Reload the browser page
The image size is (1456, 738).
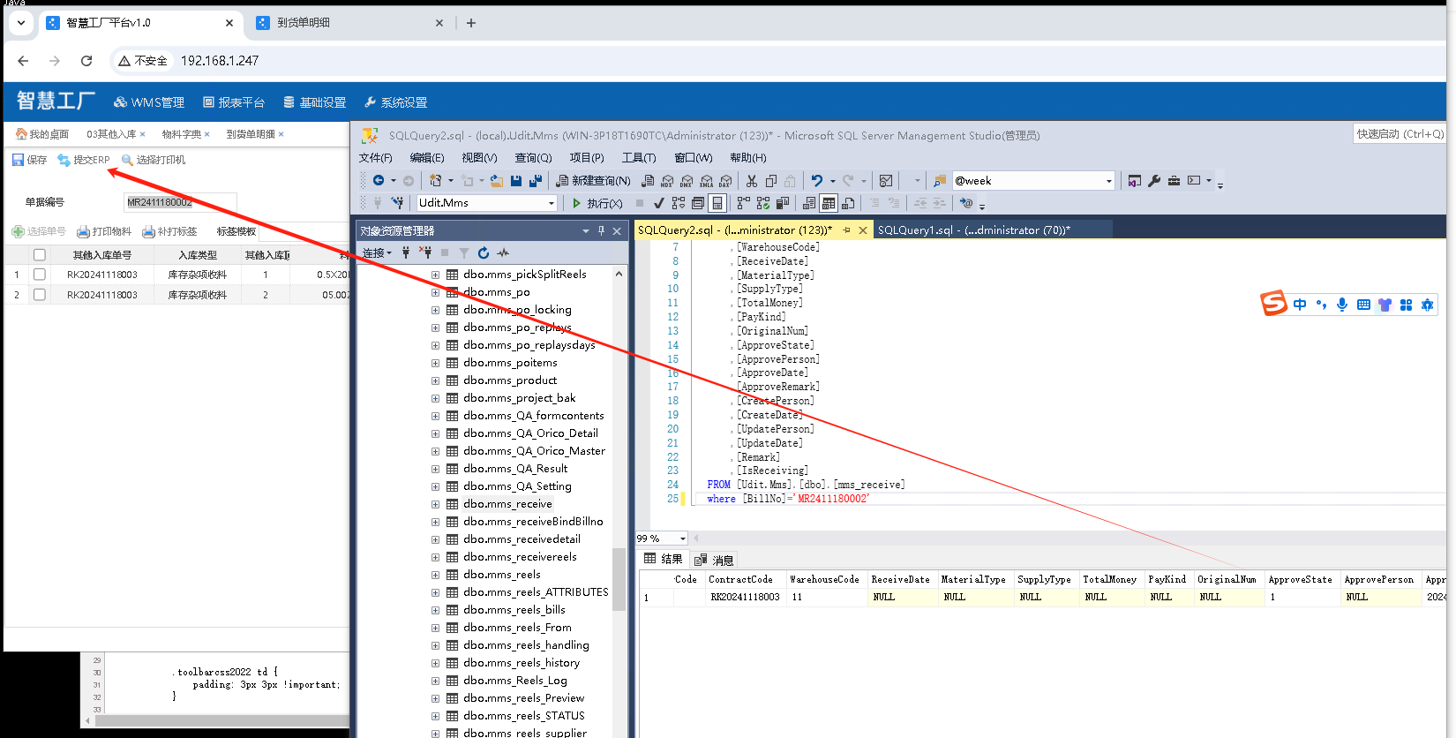[x=86, y=61]
